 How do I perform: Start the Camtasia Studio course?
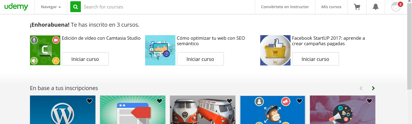tap(85, 59)
